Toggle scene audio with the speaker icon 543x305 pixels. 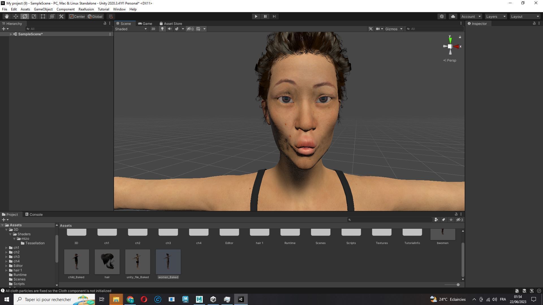169,29
